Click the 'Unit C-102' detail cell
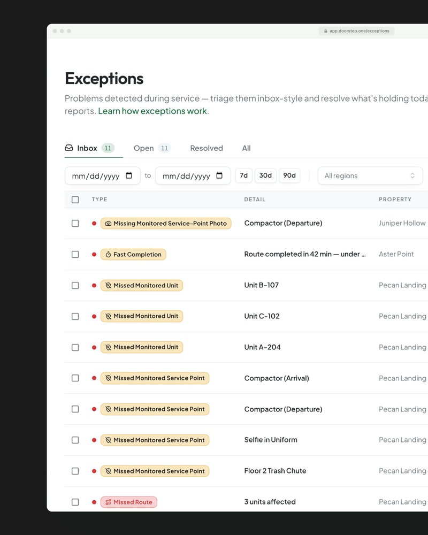The image size is (428, 535). tap(262, 316)
